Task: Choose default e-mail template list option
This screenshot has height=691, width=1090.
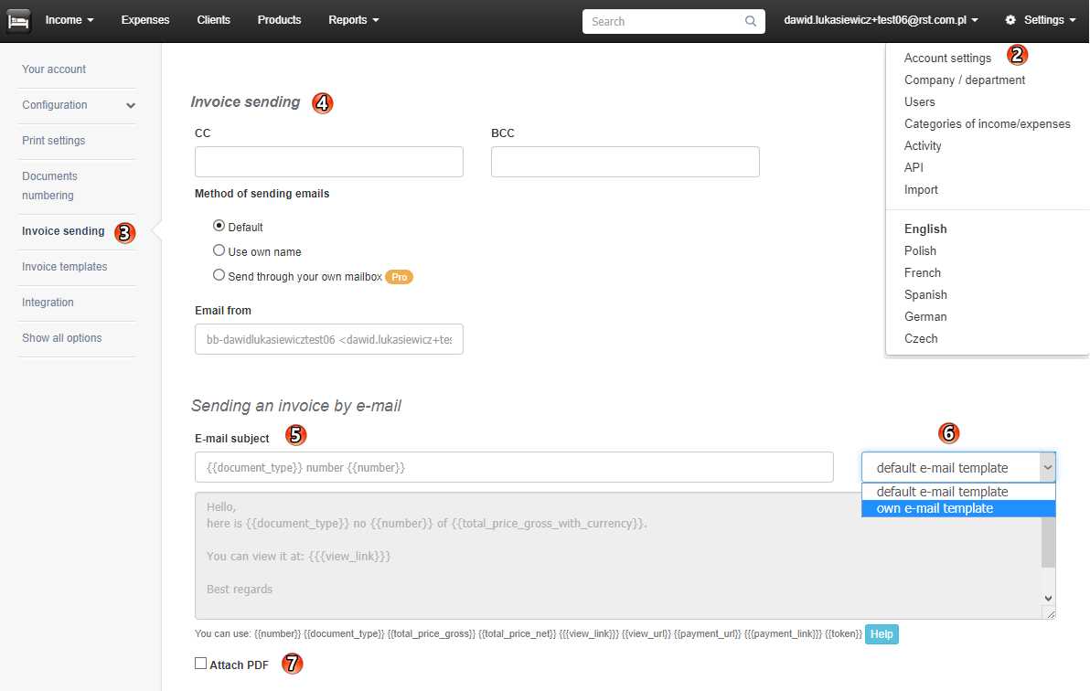Action: pos(958,492)
